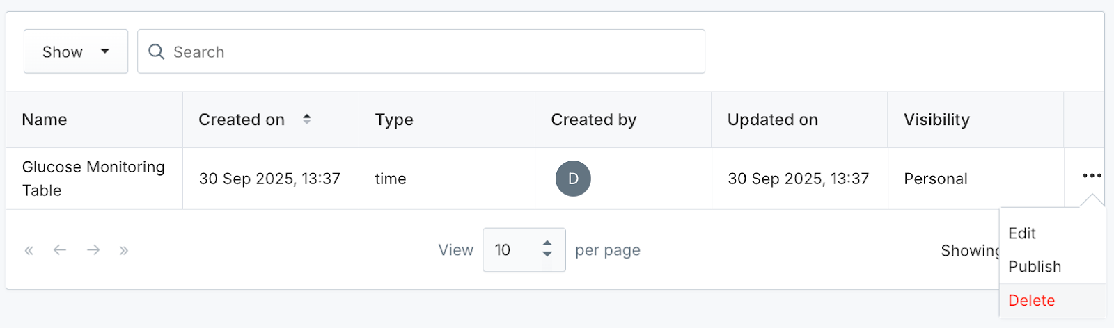The height and width of the screenshot is (328, 1114).
Task: Open the Show dropdown
Action: pos(76,51)
